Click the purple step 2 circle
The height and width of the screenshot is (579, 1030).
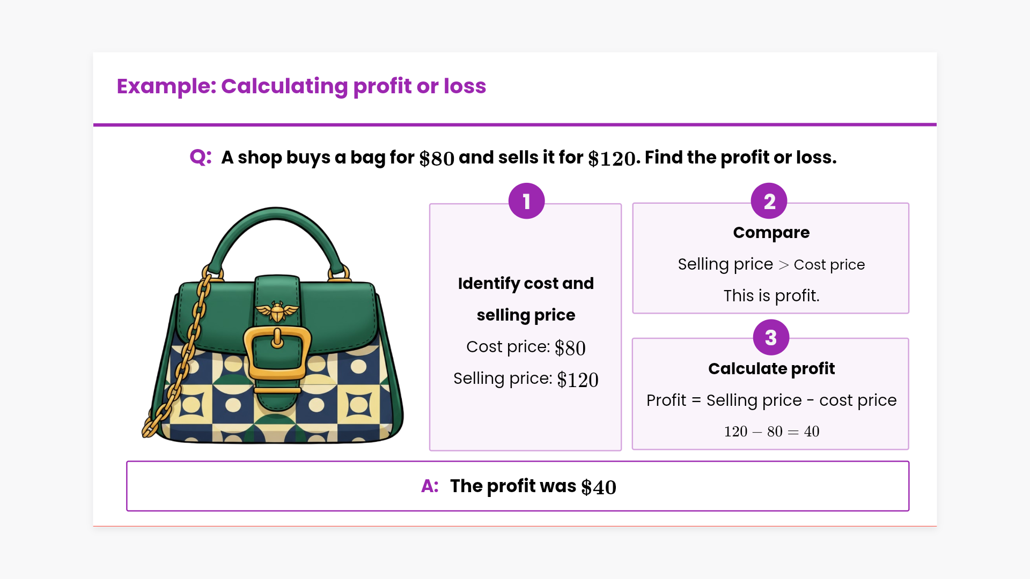[x=769, y=201]
